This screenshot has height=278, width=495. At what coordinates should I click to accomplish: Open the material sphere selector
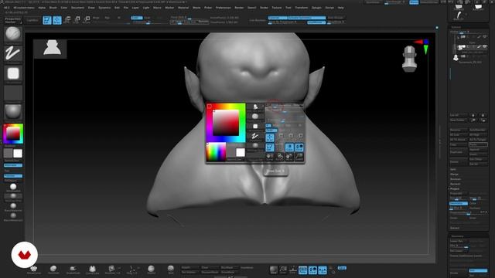[x=13, y=111]
